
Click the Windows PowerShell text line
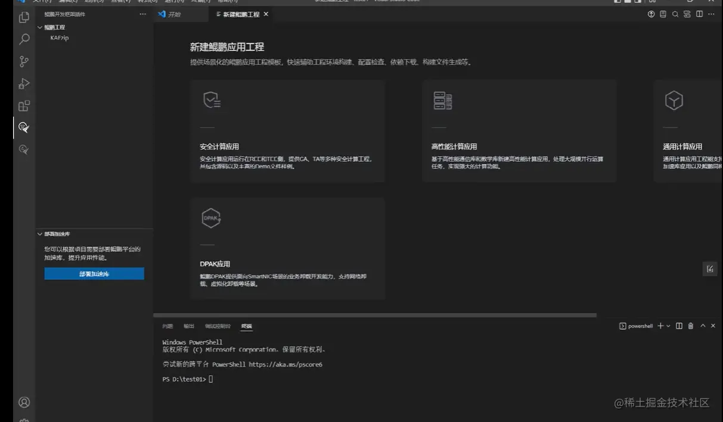192,342
